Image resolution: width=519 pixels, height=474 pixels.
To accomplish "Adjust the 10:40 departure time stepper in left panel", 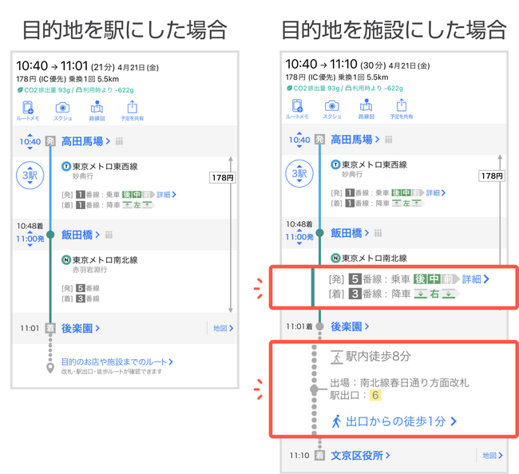I will [x=30, y=142].
